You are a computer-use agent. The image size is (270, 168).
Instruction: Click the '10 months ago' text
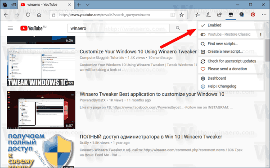click(x=160, y=58)
